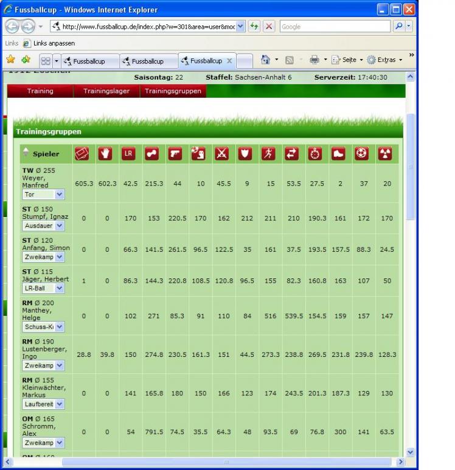Image resolution: width=455 pixels, height=470 pixels.
Task: Click the stopwatch stamina column icon
Action: point(315,154)
